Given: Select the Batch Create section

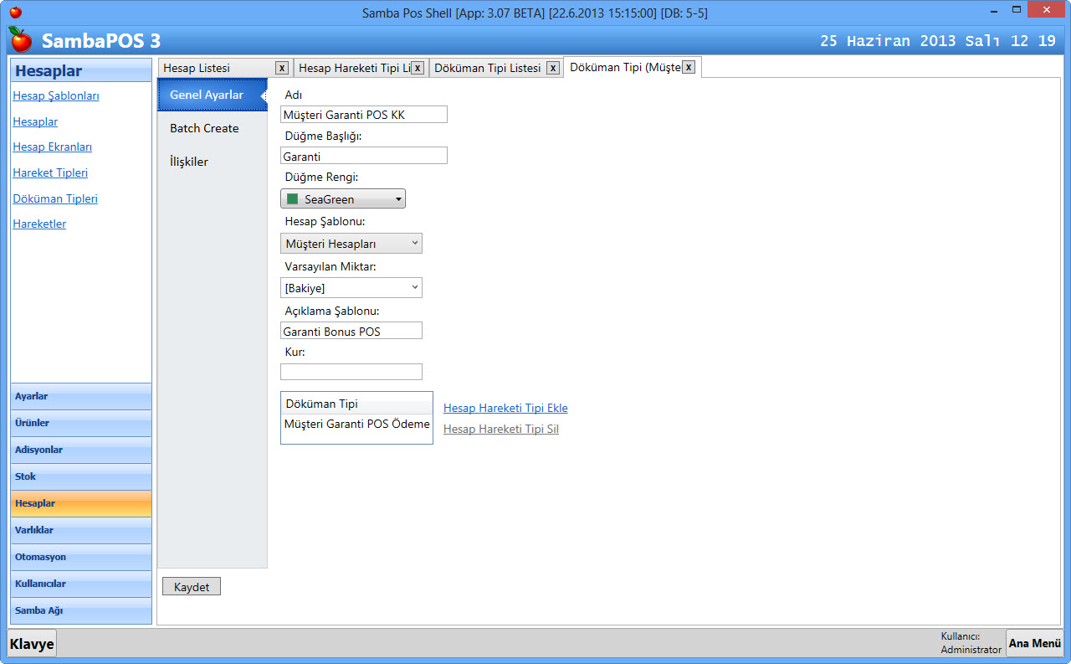Looking at the screenshot, I should coord(204,128).
